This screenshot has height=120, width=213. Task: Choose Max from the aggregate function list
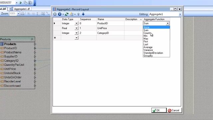tap(156, 39)
